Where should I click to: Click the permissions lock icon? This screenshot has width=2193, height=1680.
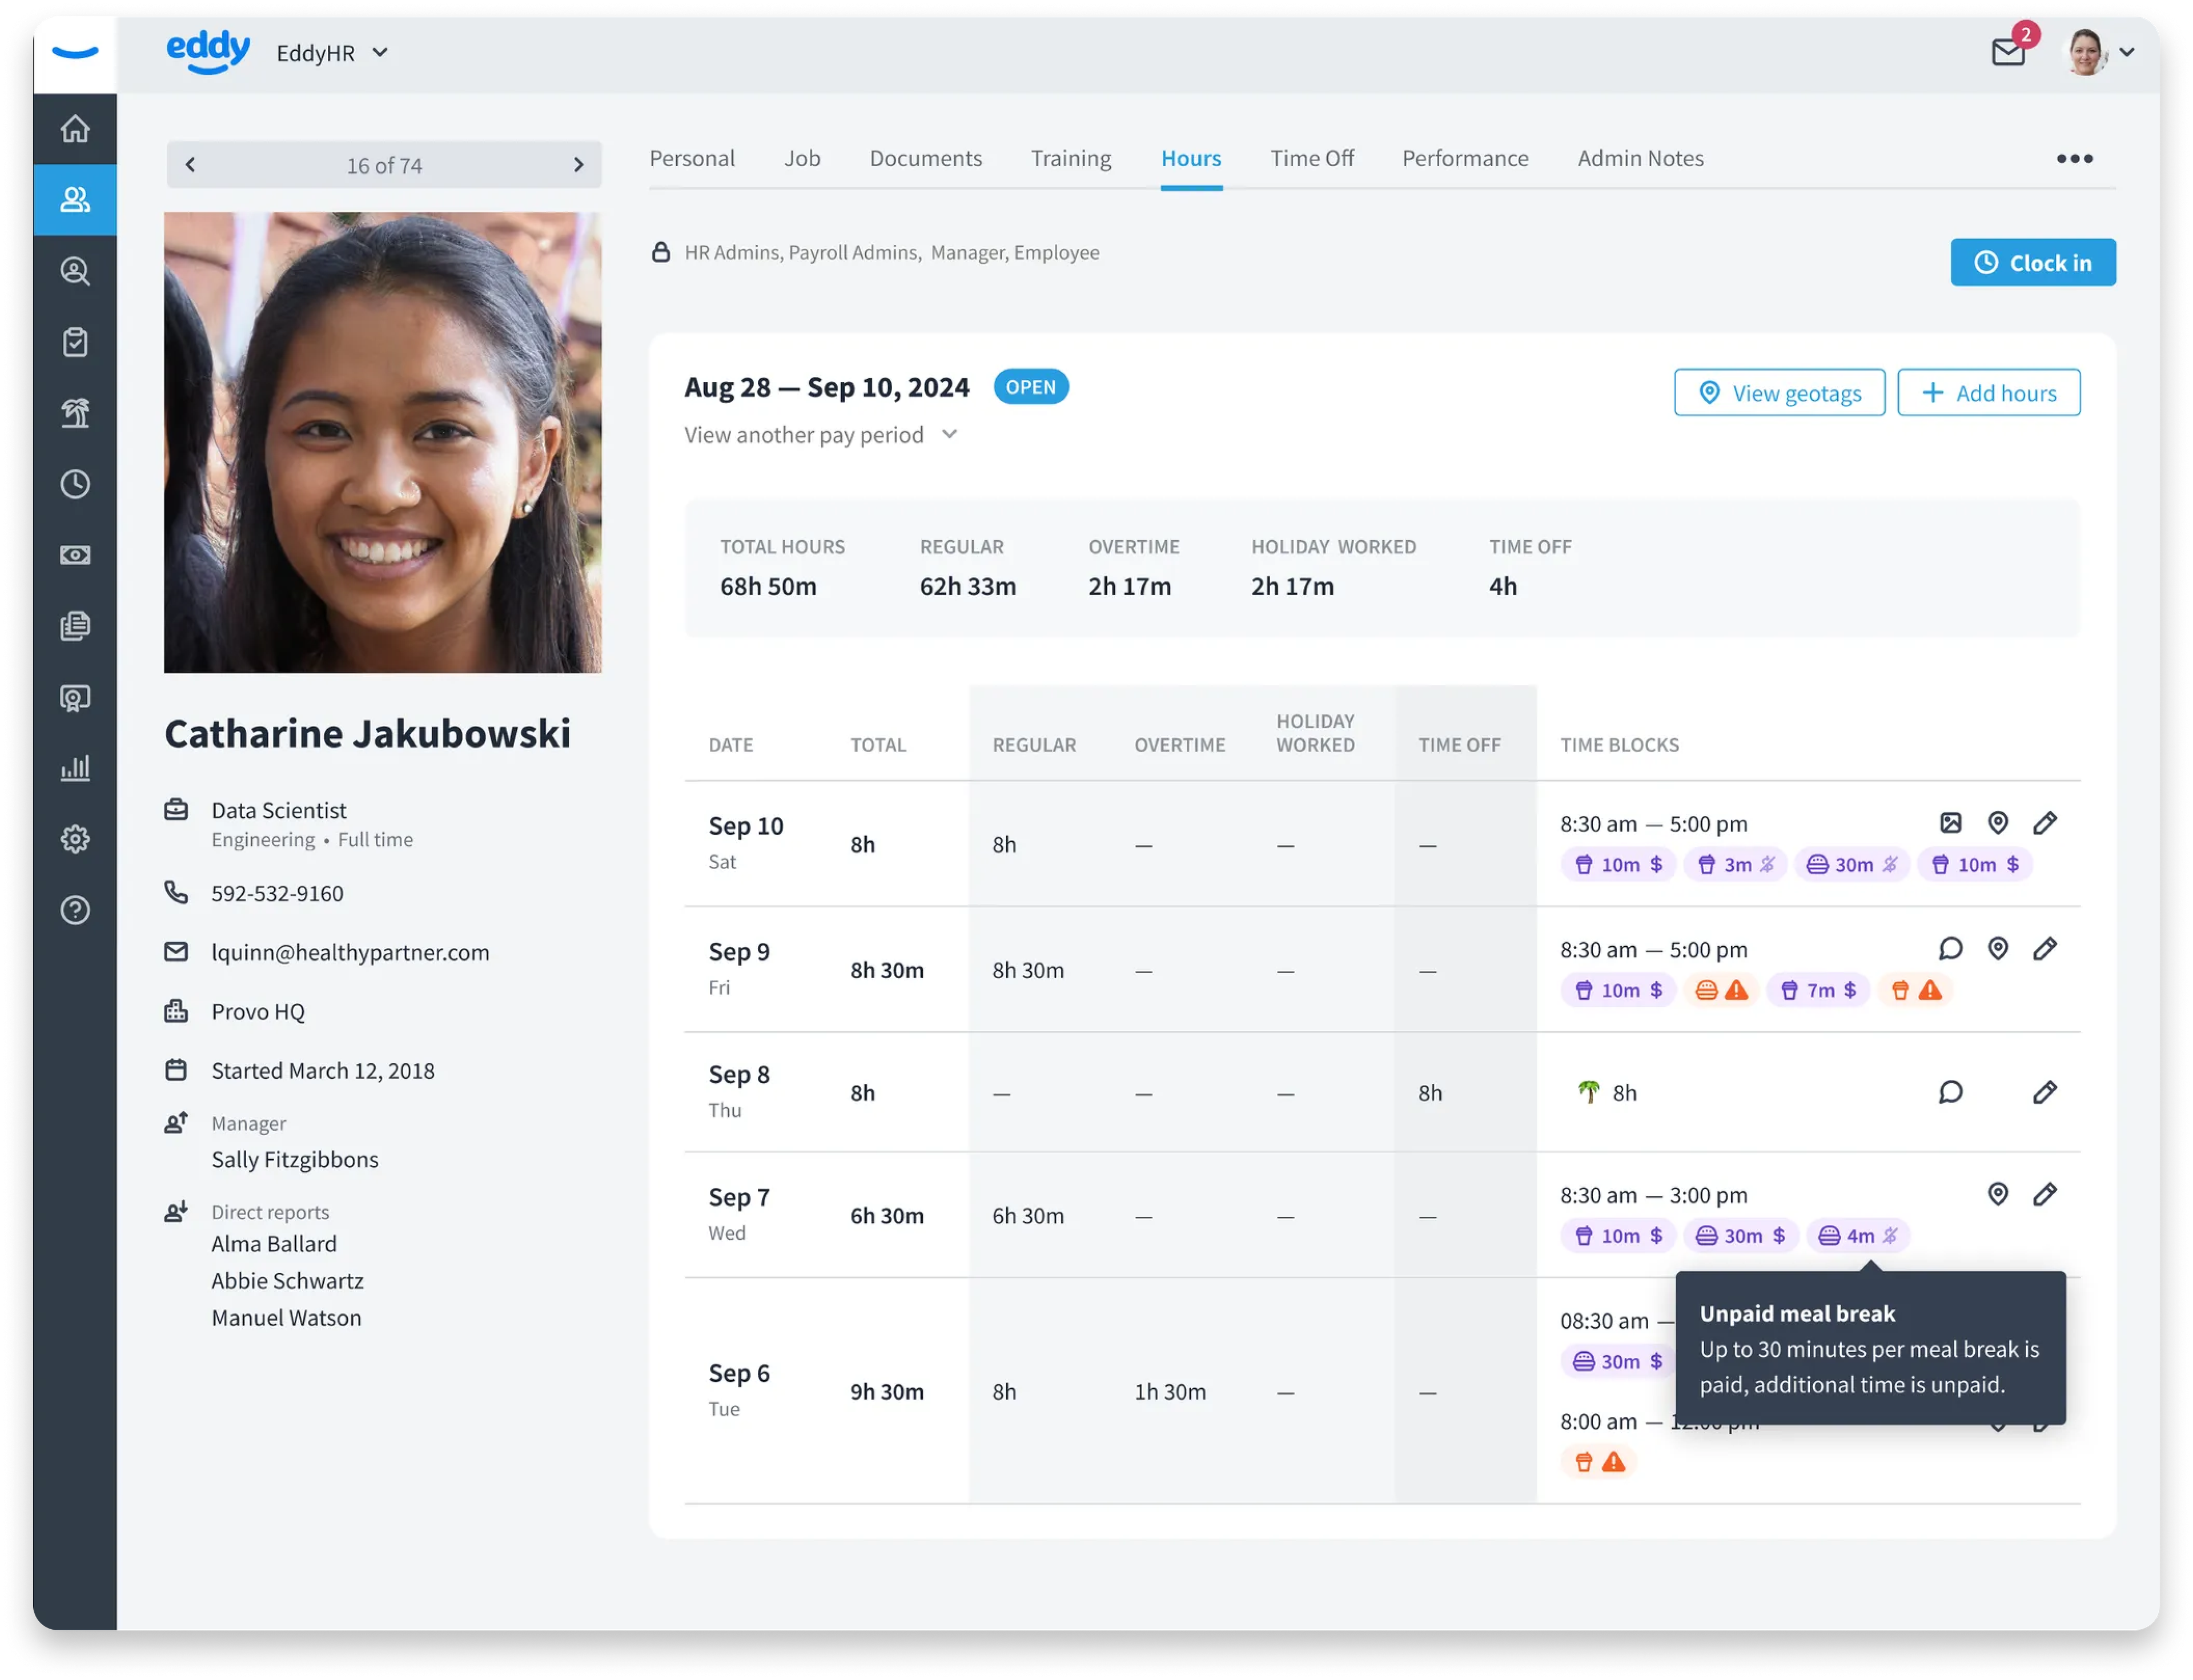click(661, 252)
